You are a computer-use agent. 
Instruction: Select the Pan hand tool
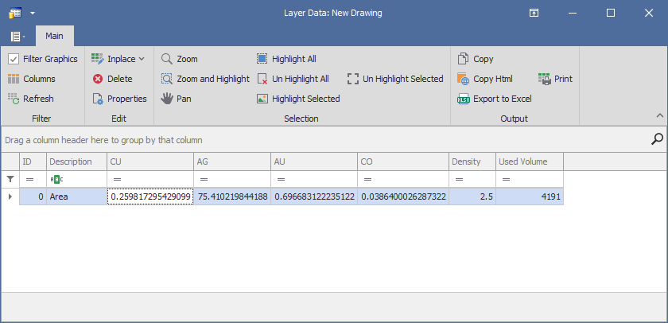167,99
